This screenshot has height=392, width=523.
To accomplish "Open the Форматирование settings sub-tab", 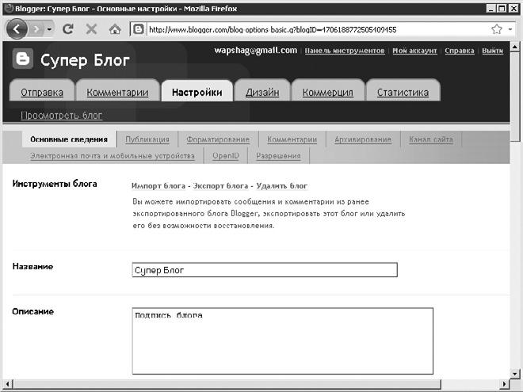I will click(x=218, y=139).
